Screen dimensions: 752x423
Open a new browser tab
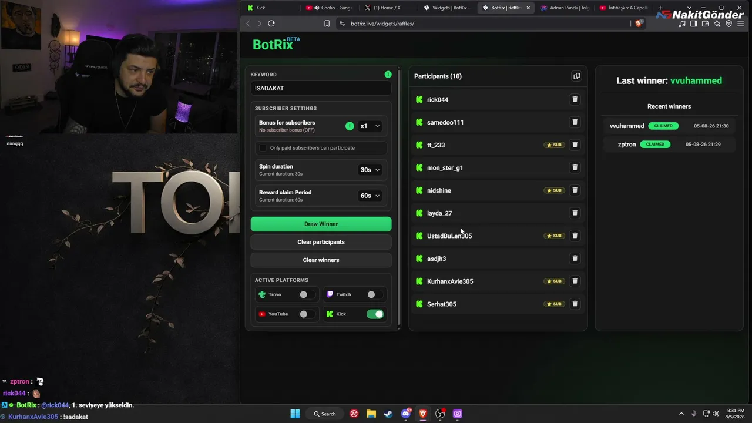pyautogui.click(x=660, y=8)
